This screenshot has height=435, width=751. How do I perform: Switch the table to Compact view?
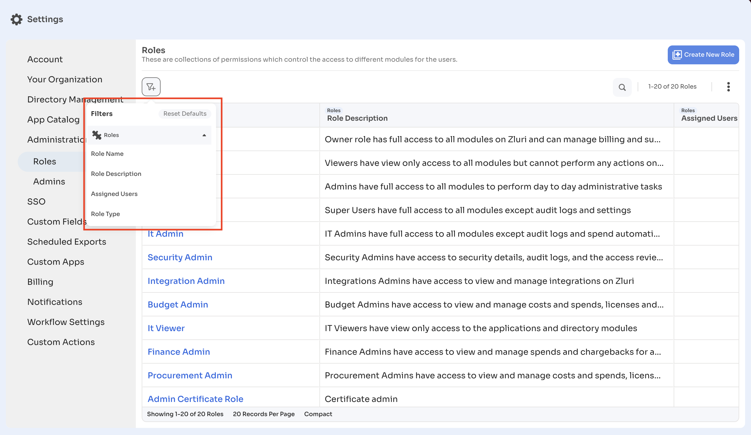318,414
